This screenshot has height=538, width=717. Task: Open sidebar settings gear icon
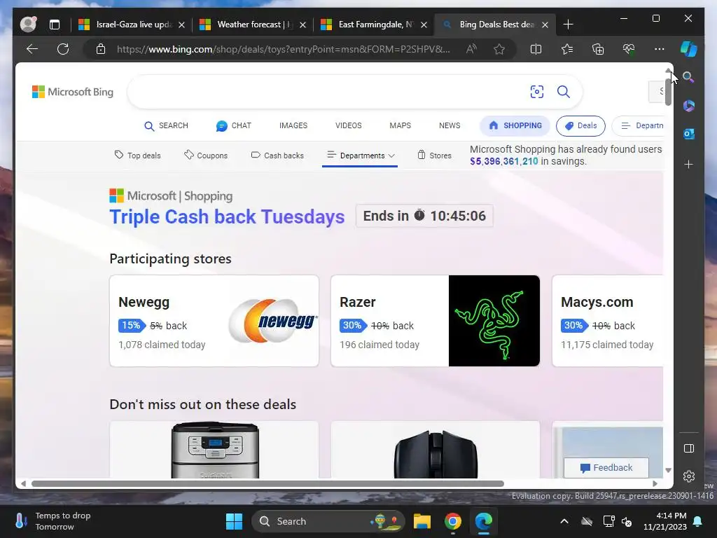(x=689, y=476)
